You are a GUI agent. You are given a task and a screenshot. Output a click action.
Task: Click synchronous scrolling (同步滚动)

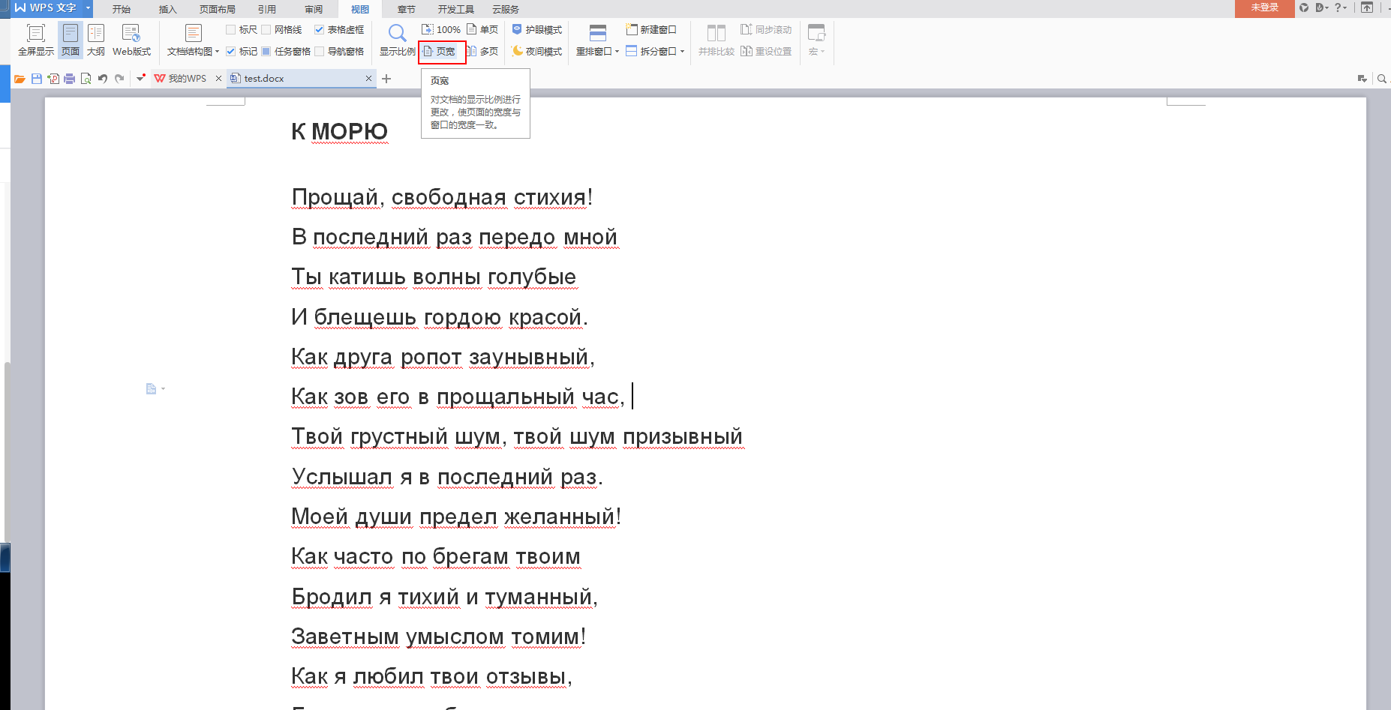pyautogui.click(x=766, y=29)
